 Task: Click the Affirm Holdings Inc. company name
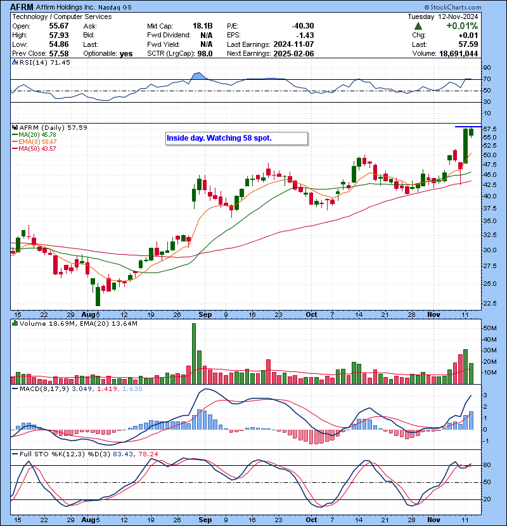65,7
